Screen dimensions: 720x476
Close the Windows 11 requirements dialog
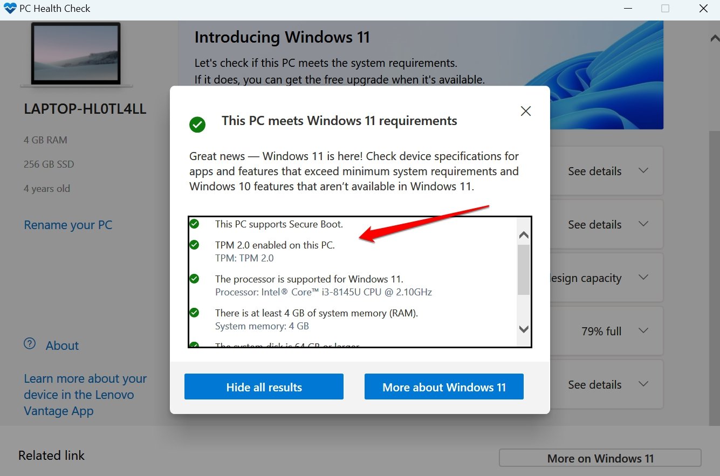(x=526, y=111)
